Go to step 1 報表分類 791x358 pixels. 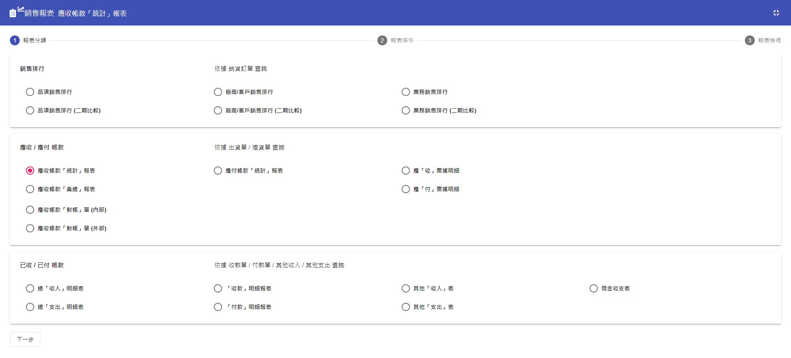15,40
